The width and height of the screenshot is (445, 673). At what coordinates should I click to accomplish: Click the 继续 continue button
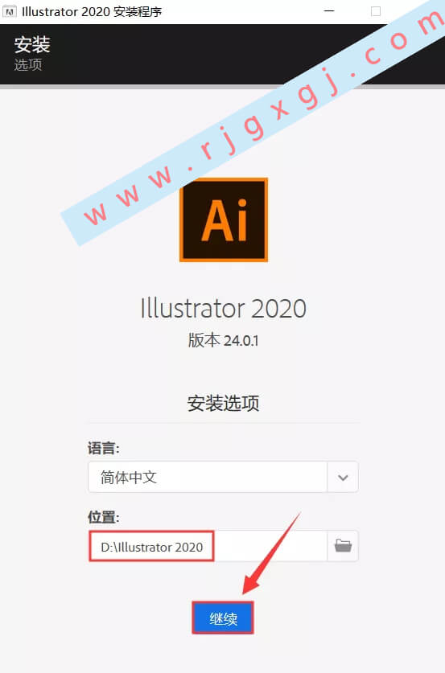223,618
